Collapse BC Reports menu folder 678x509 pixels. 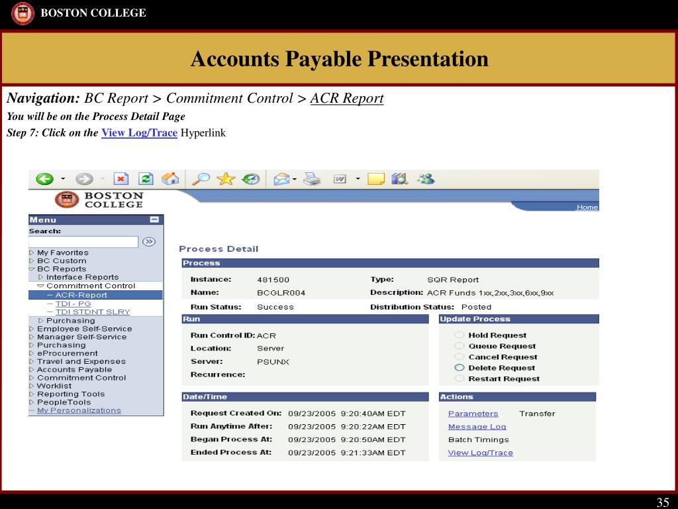pos(32,269)
